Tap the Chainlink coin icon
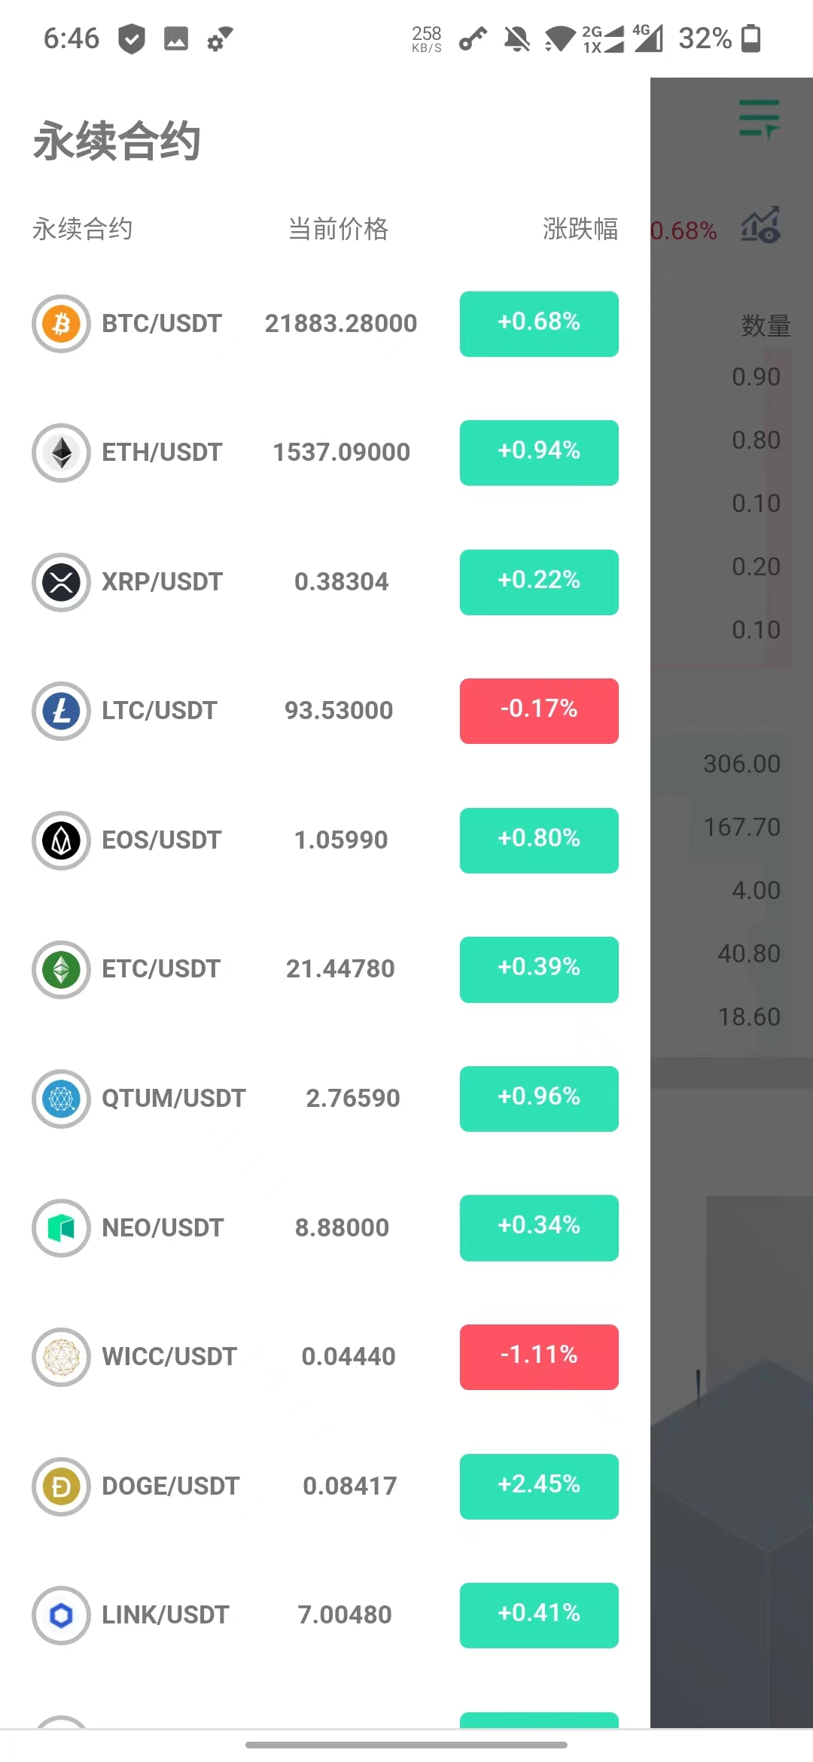Screen dimensions: 813x1762 pos(61,1615)
